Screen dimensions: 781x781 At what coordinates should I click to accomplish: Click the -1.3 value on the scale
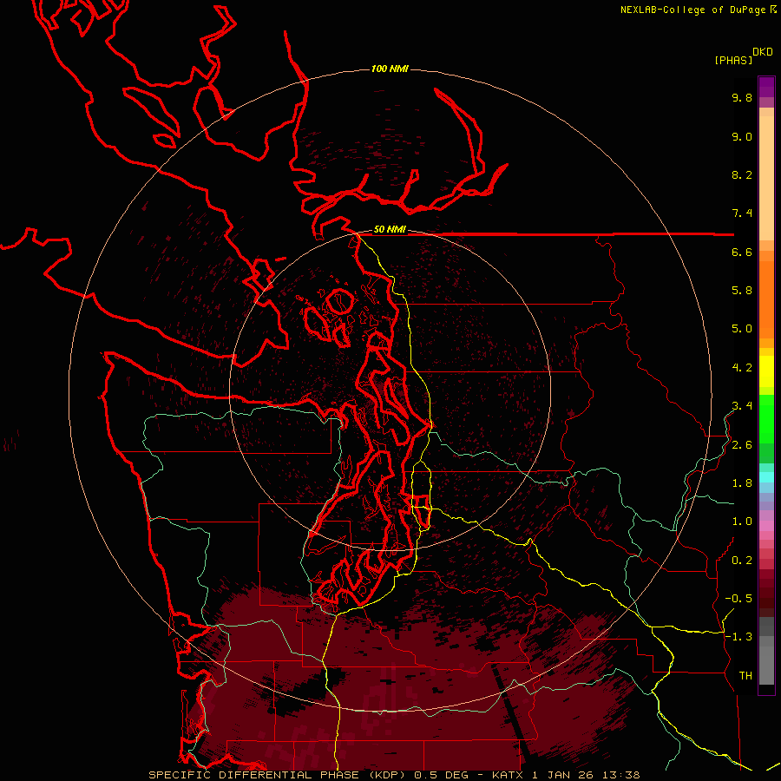[738, 637]
